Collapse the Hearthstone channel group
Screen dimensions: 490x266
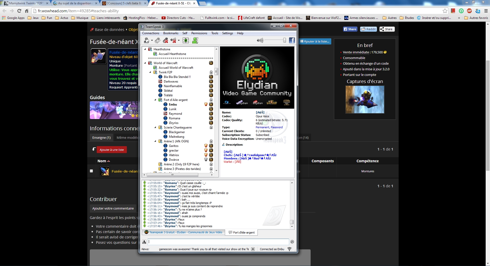pos(145,49)
